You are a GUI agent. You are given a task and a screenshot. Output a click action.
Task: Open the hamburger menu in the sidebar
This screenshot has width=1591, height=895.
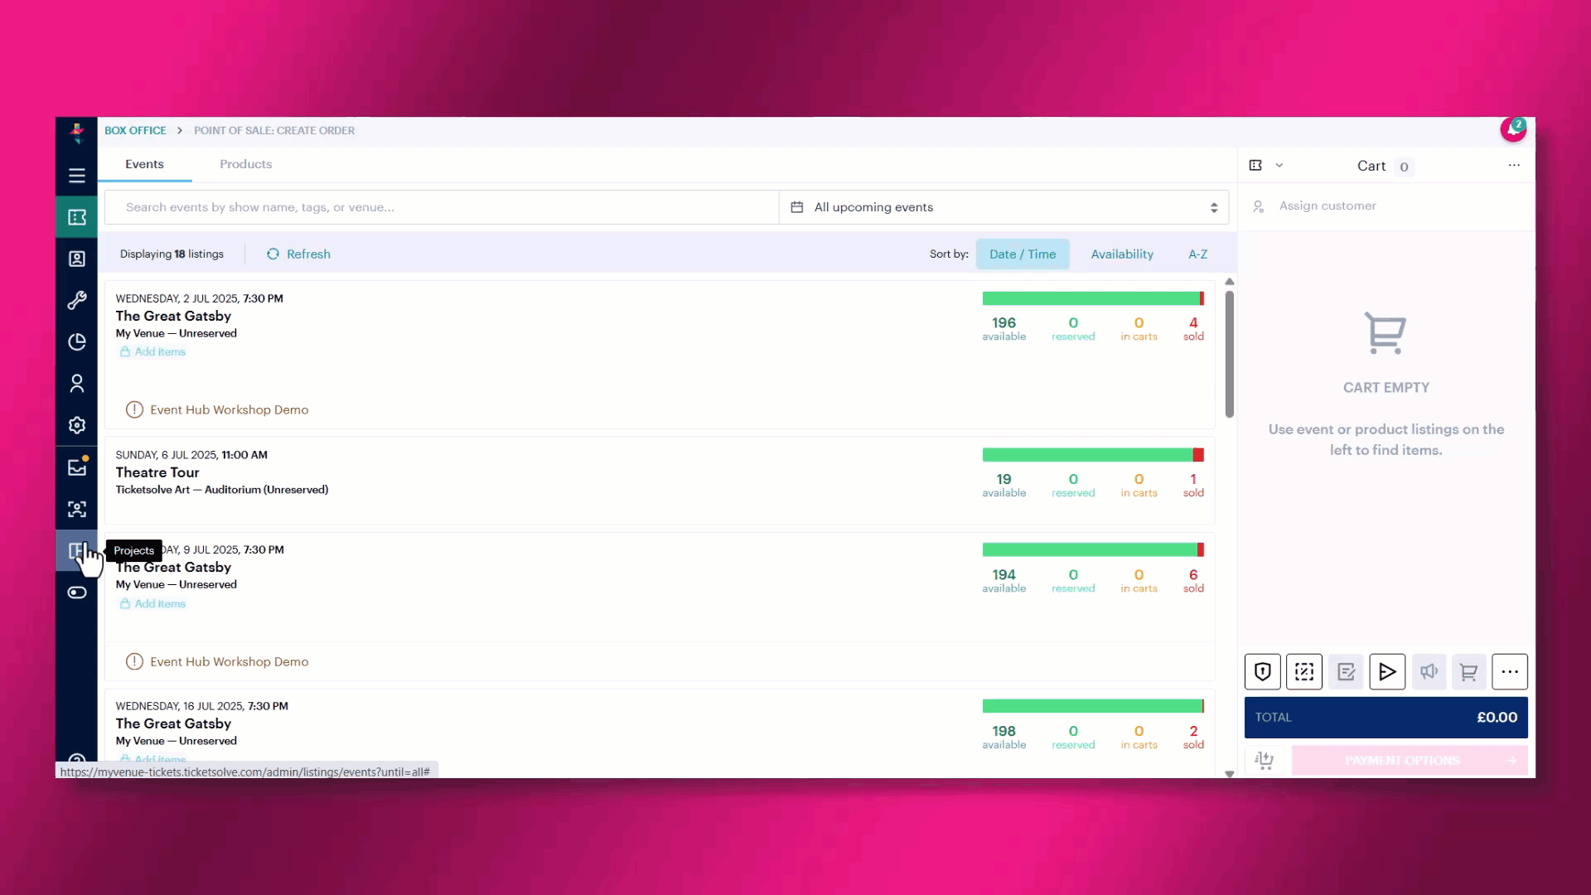coord(77,176)
